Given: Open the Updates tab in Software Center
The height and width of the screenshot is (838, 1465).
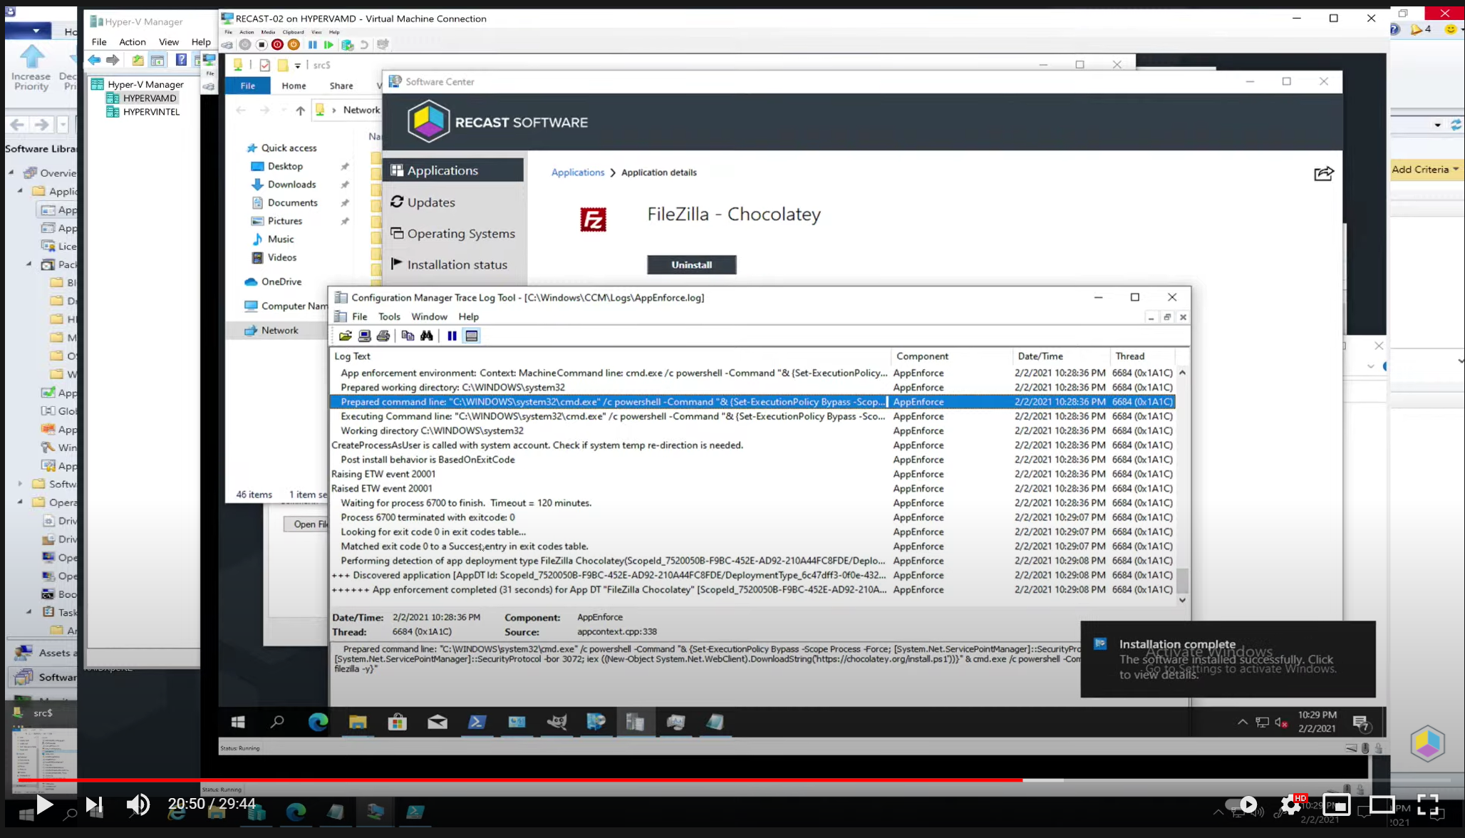Looking at the screenshot, I should pos(430,202).
